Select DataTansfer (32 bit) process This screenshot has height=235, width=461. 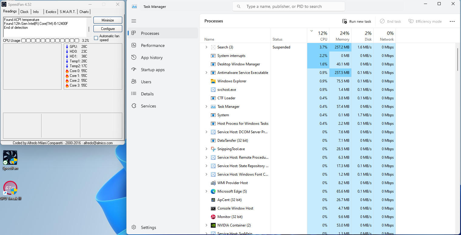[x=298, y=141]
